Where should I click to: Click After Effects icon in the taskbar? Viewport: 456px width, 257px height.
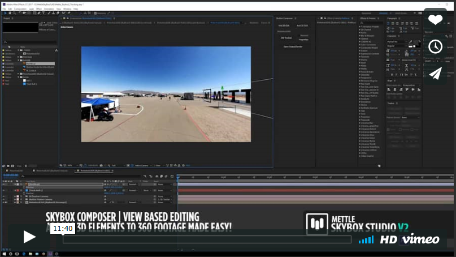pos(50,254)
